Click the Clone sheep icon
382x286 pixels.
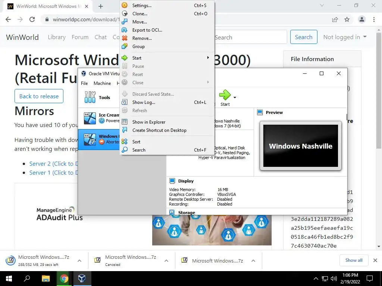point(125,14)
